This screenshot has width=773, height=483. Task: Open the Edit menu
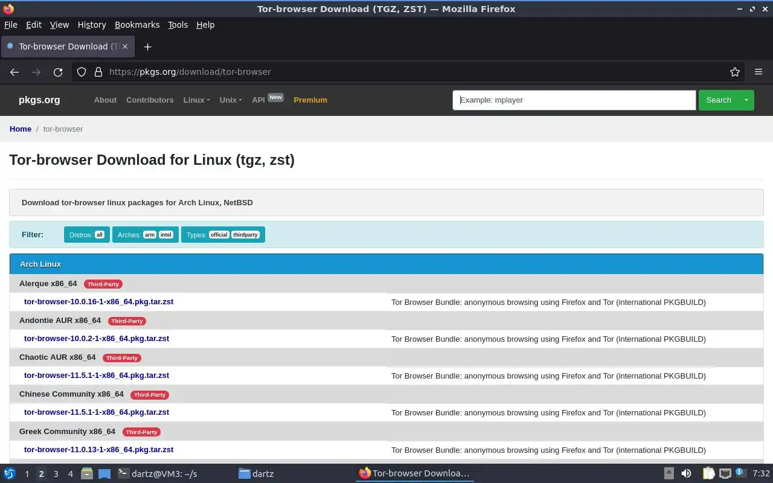pyautogui.click(x=34, y=25)
